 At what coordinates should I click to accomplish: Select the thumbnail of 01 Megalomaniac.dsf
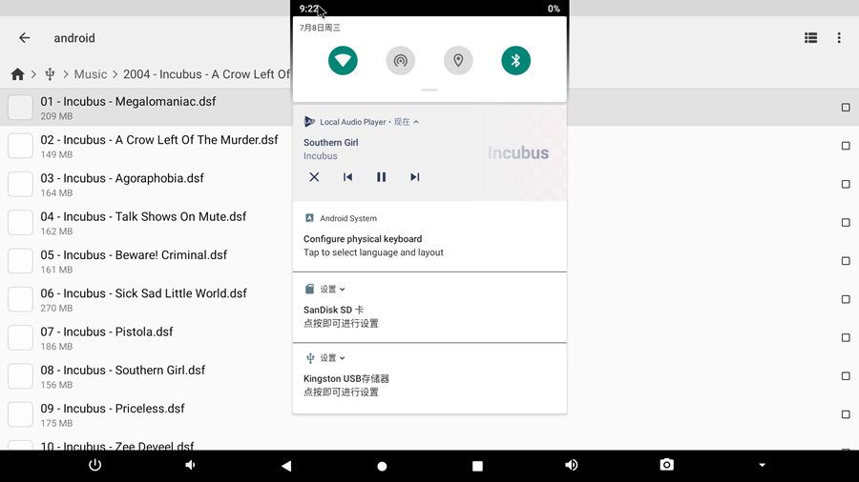(20, 108)
